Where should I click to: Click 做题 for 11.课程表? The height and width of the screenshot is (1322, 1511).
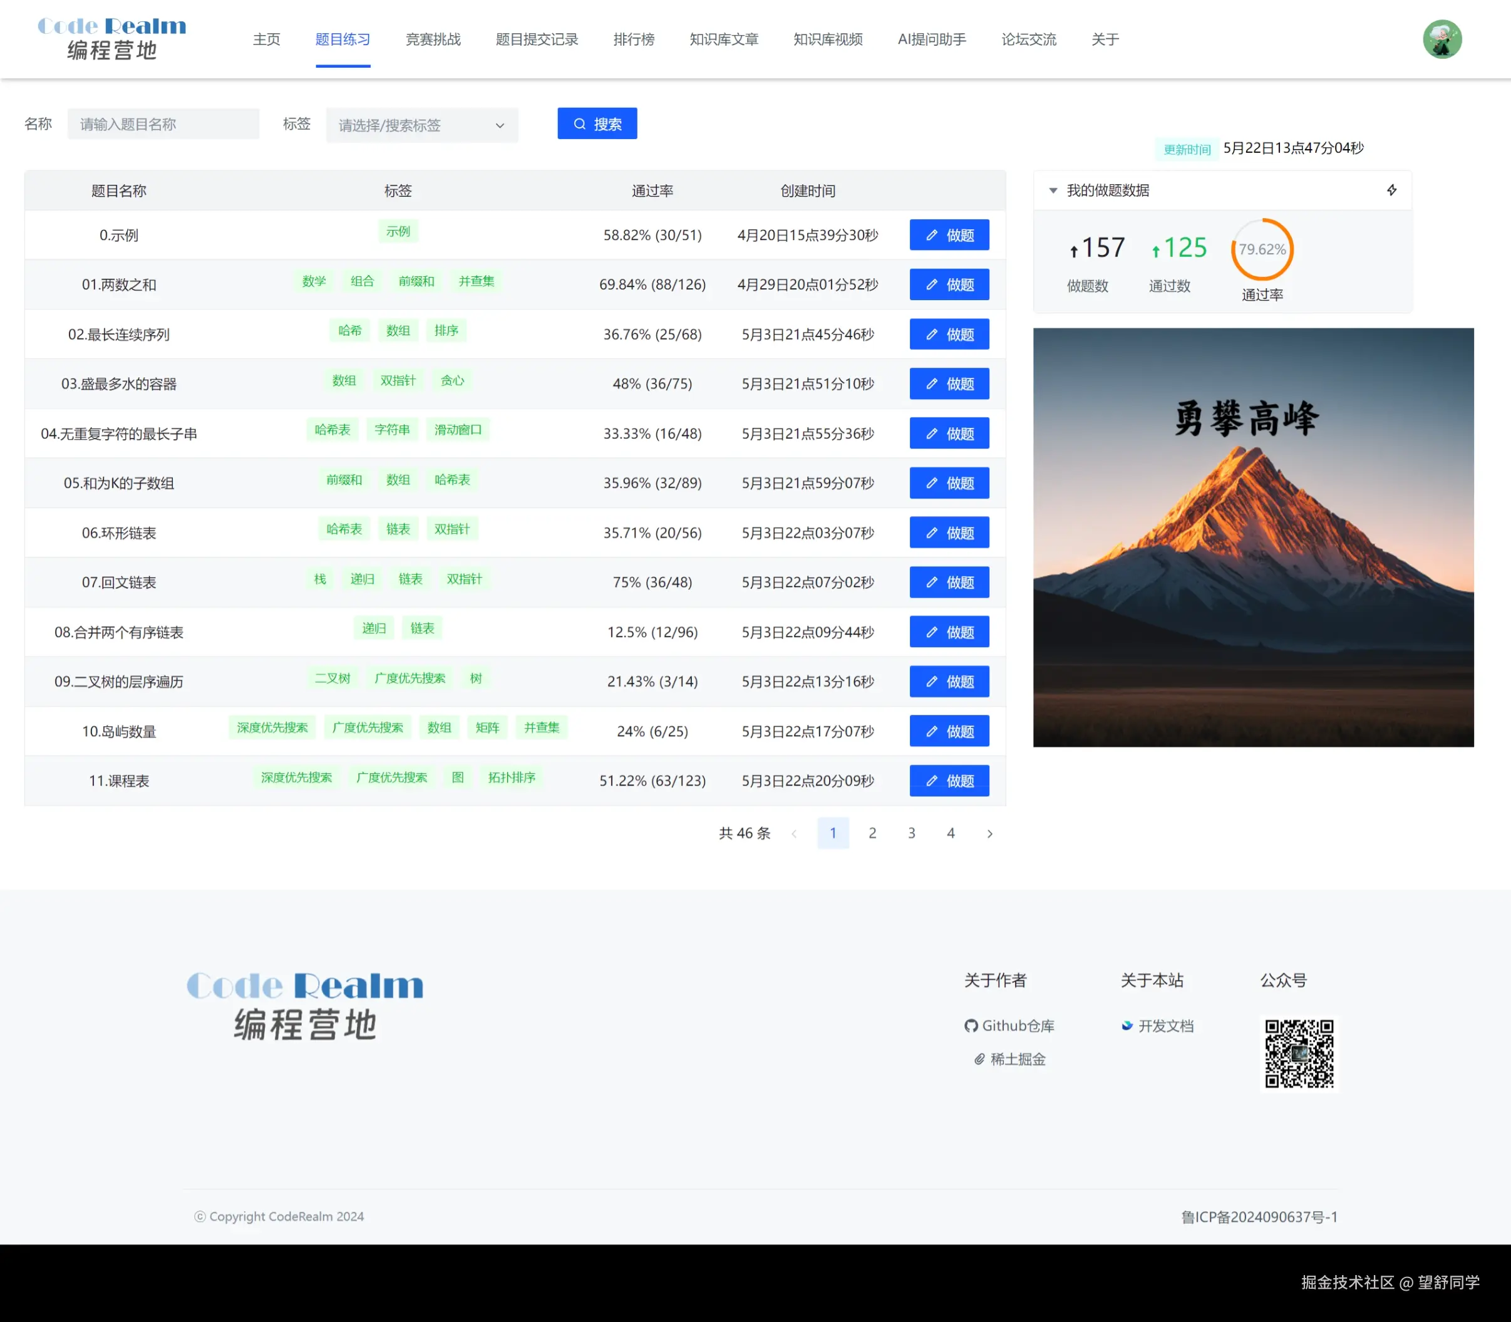coord(949,781)
